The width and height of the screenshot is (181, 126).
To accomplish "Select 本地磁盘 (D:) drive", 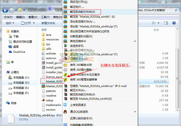I will pos(19,83).
